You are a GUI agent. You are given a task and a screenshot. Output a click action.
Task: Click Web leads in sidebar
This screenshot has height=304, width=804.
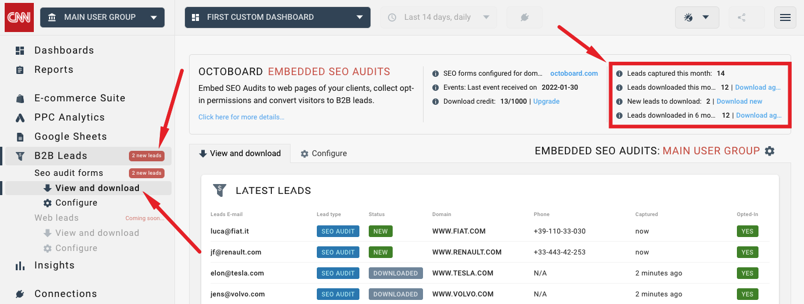[57, 218]
